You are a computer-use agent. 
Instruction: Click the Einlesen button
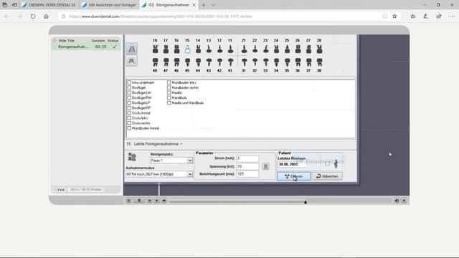[293, 176]
